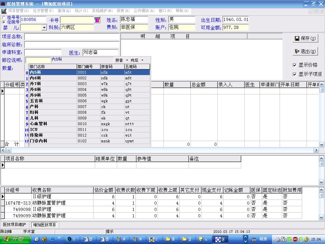The width and height of the screenshot is (325, 244).
Task: Open the 统计(T) menu
Action: tap(81, 11)
